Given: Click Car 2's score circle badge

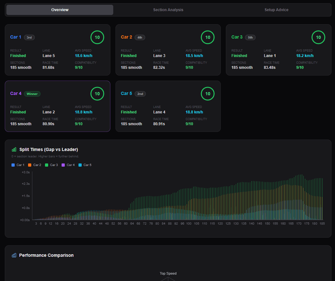Looking at the screenshot, I should coord(208,37).
